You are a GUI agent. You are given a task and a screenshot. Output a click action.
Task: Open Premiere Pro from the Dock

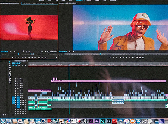click(x=91, y=121)
